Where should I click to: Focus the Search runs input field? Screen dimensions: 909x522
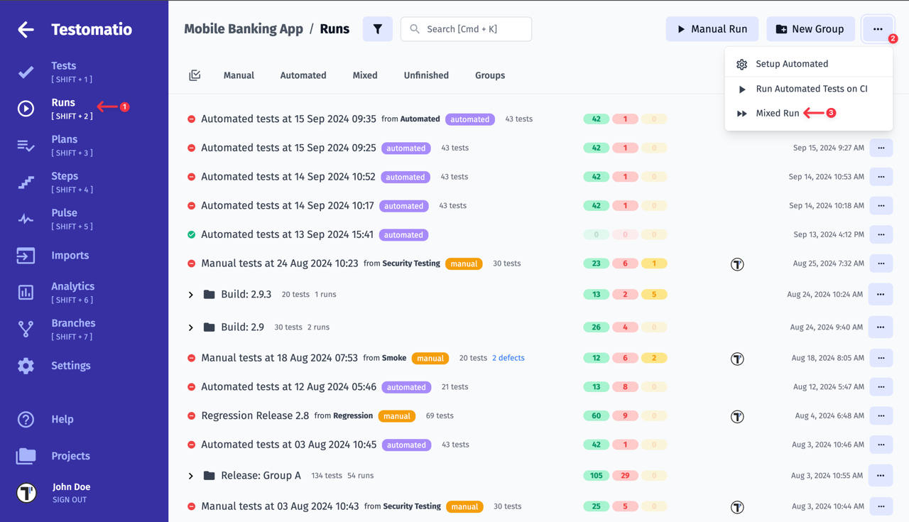click(x=474, y=29)
